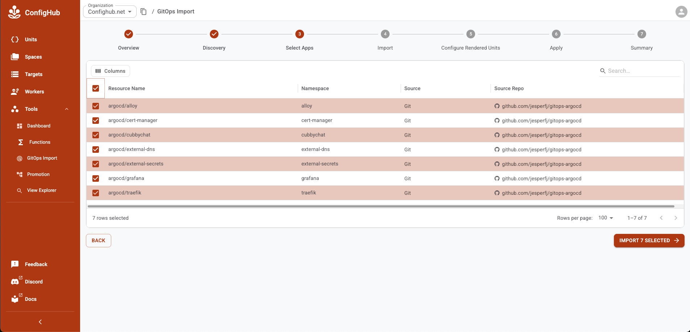Click Import 7 Selected button
This screenshot has width=690, height=332.
[649, 241]
